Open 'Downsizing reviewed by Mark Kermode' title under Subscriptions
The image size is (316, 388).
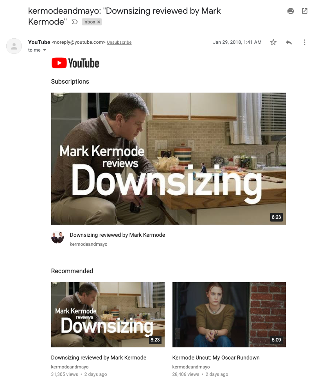[x=117, y=235]
